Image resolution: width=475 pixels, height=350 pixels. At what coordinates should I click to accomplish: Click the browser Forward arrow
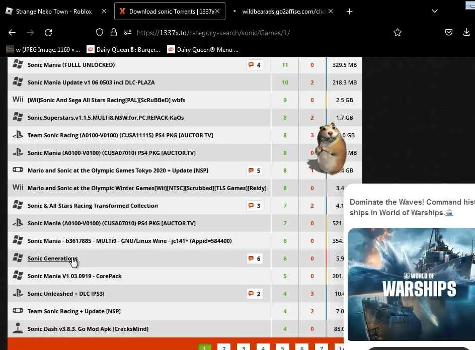pos(30,32)
